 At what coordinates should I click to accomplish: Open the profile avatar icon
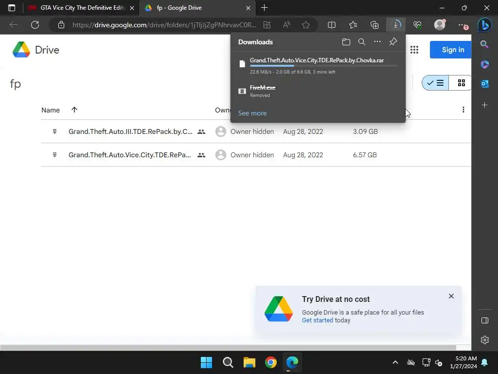[440, 24]
